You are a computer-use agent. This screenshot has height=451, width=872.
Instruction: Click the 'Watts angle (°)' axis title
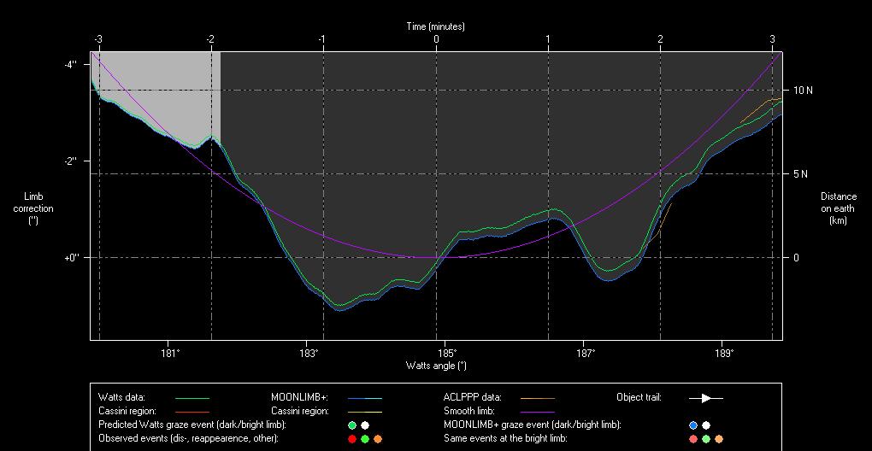pyautogui.click(x=435, y=365)
